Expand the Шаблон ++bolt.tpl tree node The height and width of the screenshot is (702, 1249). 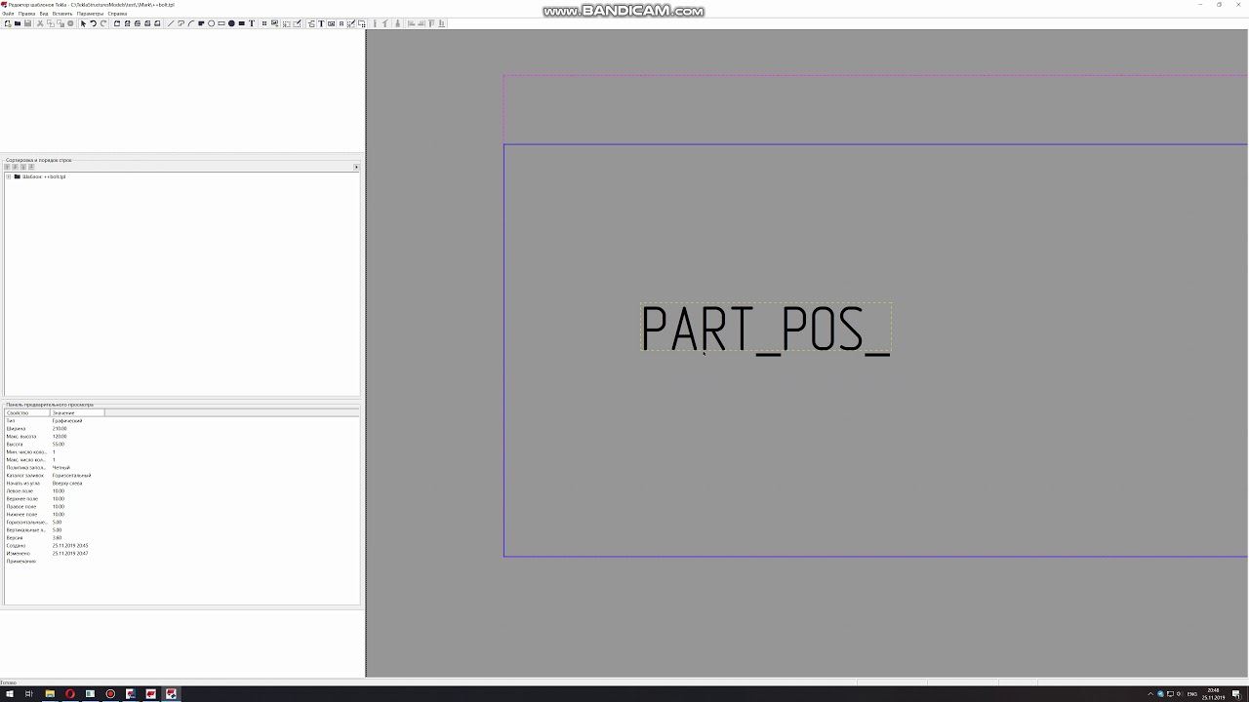tap(8, 176)
